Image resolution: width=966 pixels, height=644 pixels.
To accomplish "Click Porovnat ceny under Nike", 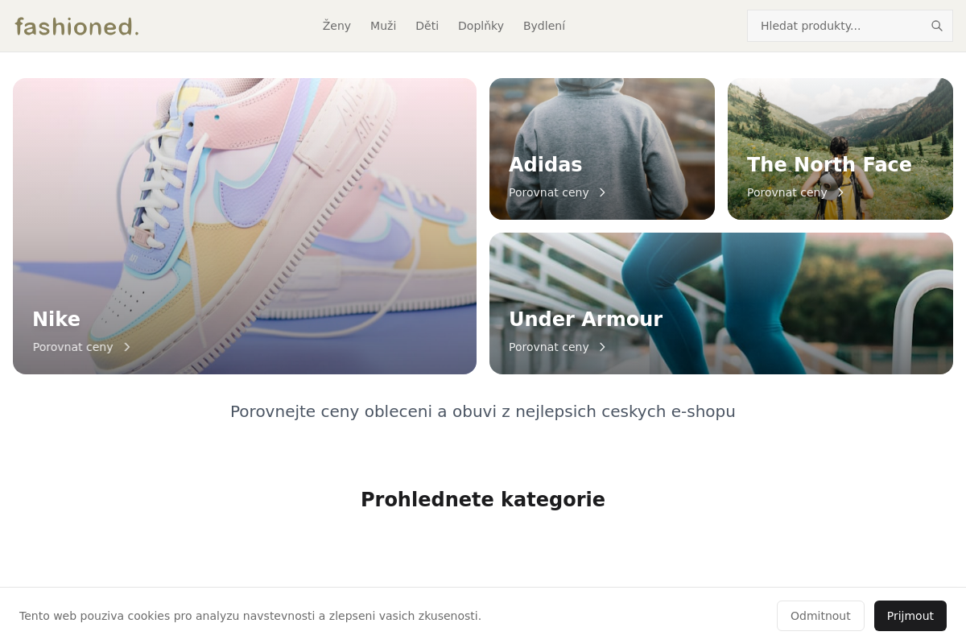I will click(x=72, y=347).
